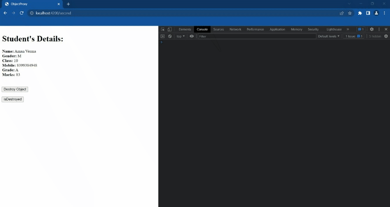
Task: Click the Class value 10
Action: click(x=16, y=61)
